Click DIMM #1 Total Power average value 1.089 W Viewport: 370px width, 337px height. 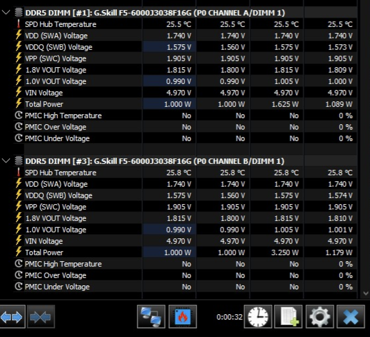click(338, 104)
